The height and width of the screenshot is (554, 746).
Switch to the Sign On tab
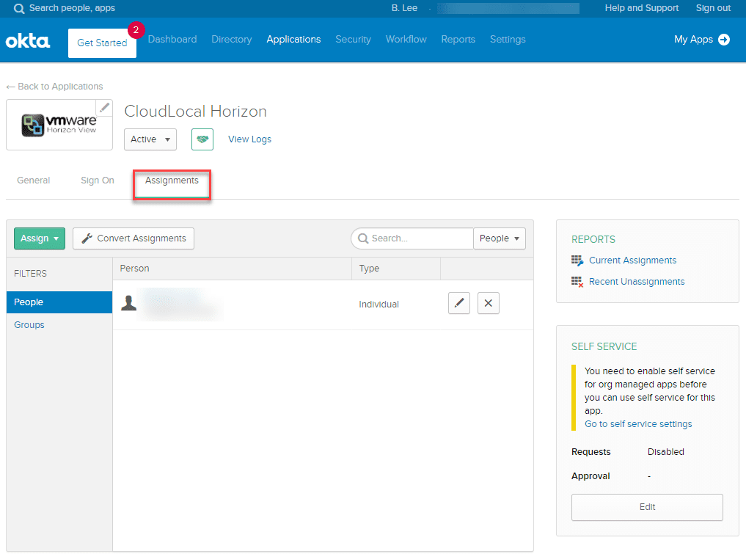tap(98, 181)
